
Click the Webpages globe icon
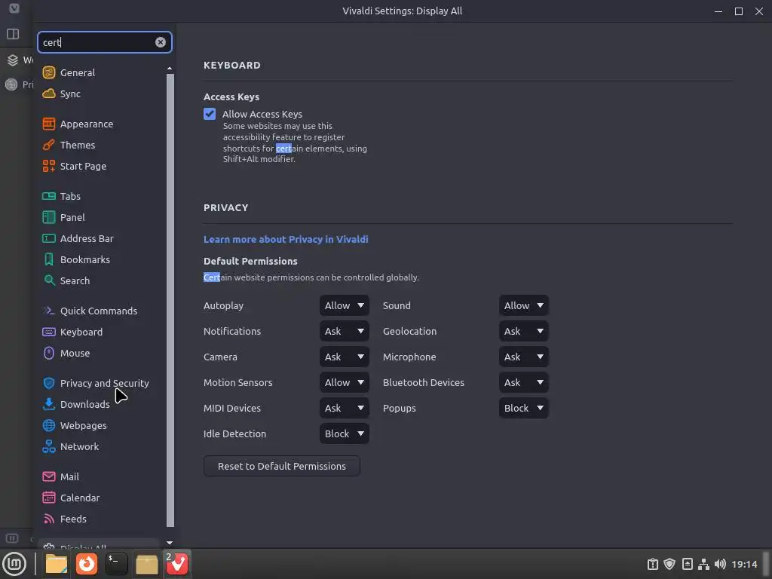click(49, 425)
